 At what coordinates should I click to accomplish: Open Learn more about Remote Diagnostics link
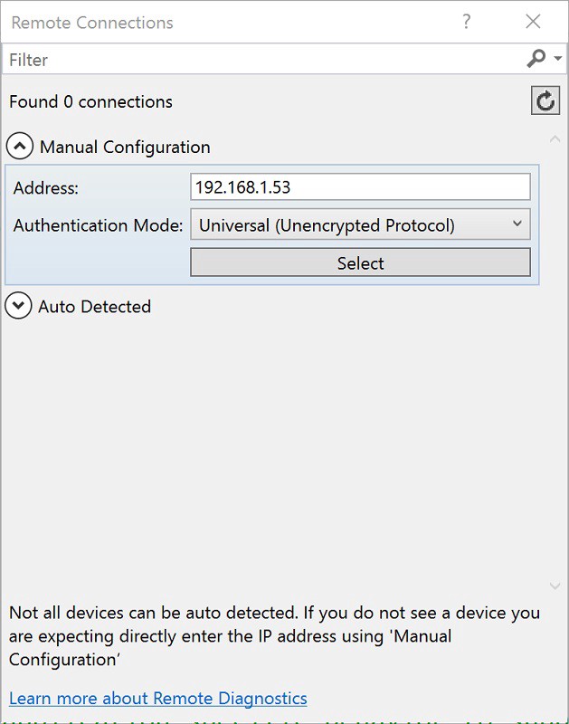coord(158,699)
